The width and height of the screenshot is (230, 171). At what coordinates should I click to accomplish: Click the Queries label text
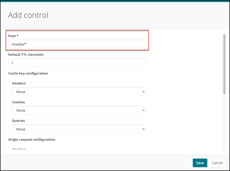(18, 121)
